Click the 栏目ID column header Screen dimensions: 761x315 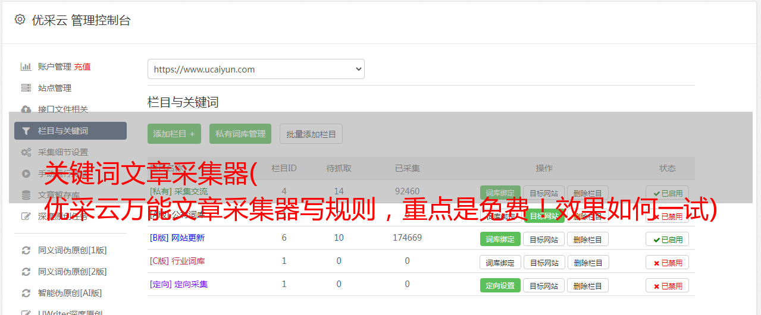pyautogui.click(x=284, y=168)
